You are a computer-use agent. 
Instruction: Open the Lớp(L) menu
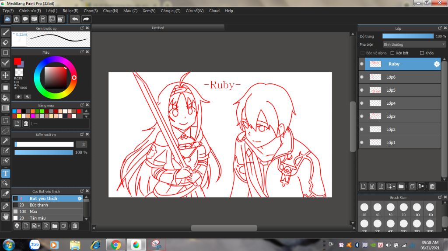pos(52,11)
